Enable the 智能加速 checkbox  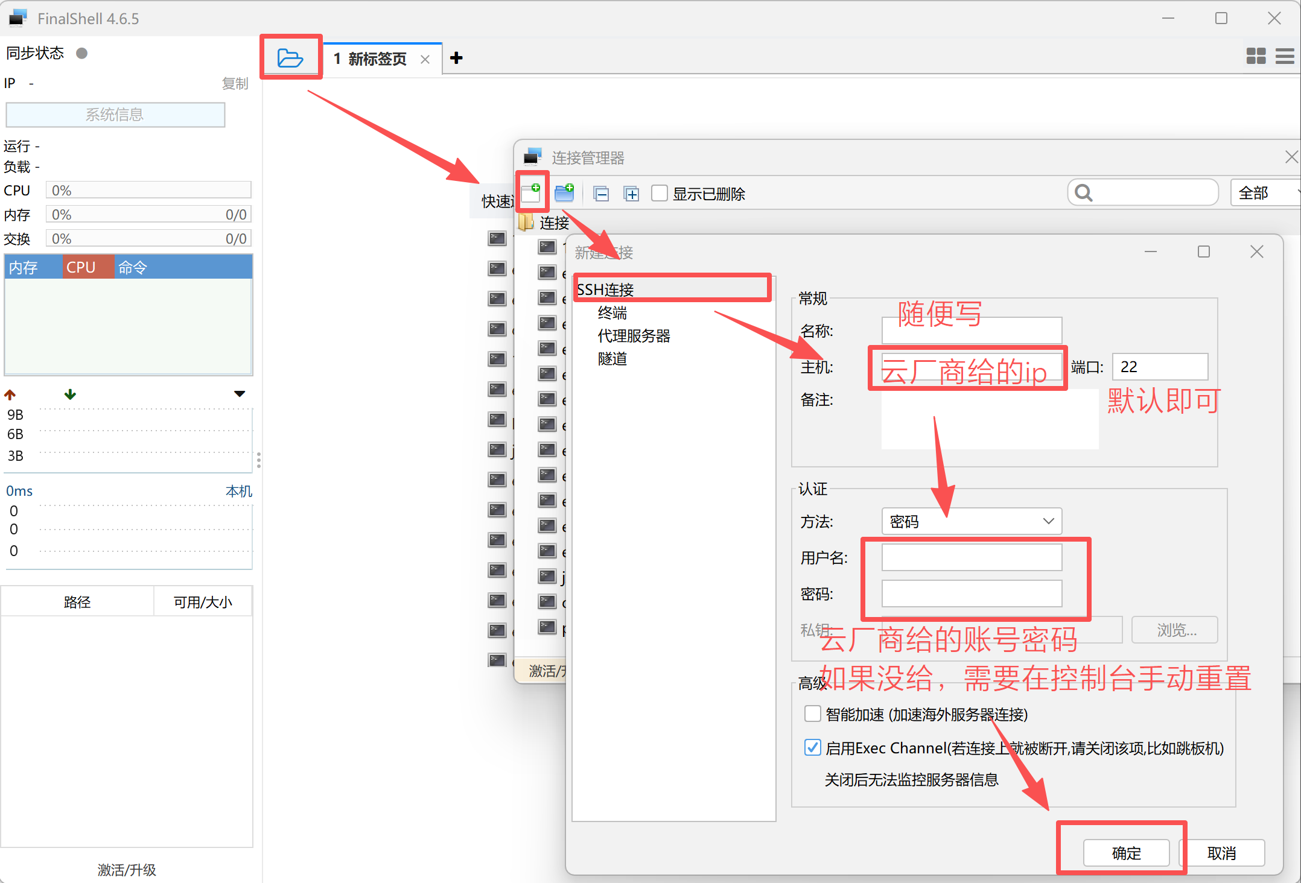[812, 714]
